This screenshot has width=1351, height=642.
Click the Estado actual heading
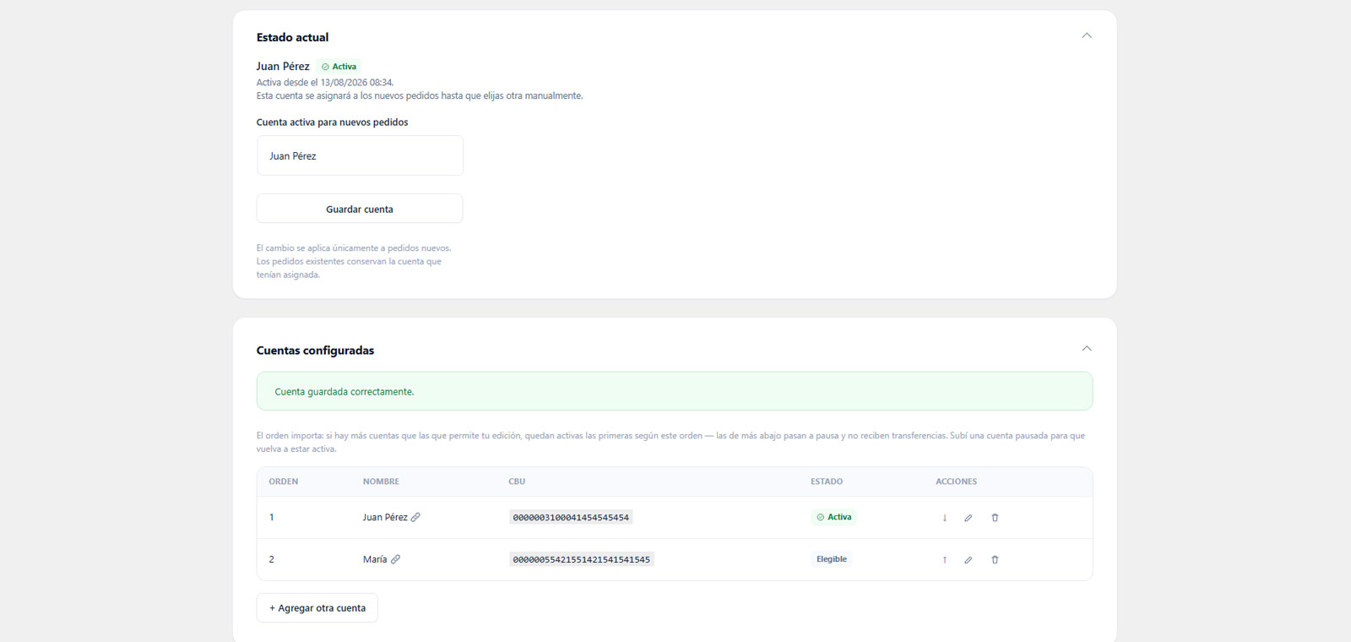click(292, 37)
